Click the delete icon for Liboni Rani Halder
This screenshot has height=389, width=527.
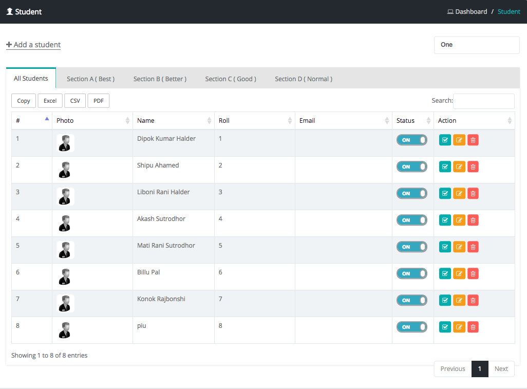coord(473,193)
